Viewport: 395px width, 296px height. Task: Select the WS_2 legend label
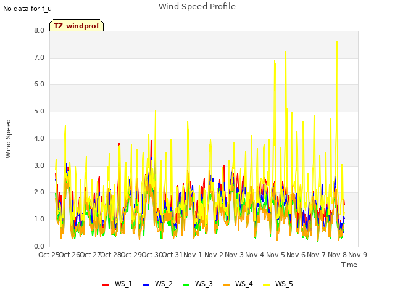point(164,284)
